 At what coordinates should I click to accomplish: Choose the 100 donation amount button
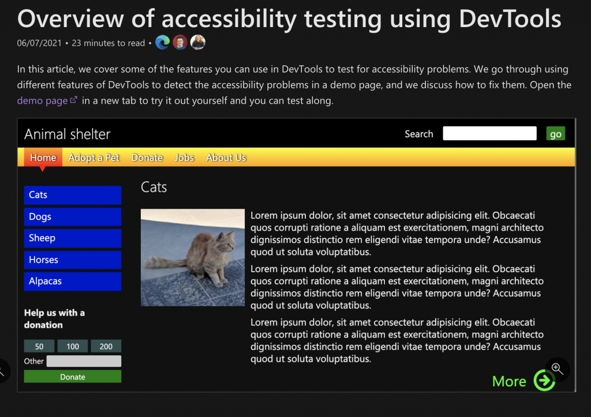tap(73, 346)
